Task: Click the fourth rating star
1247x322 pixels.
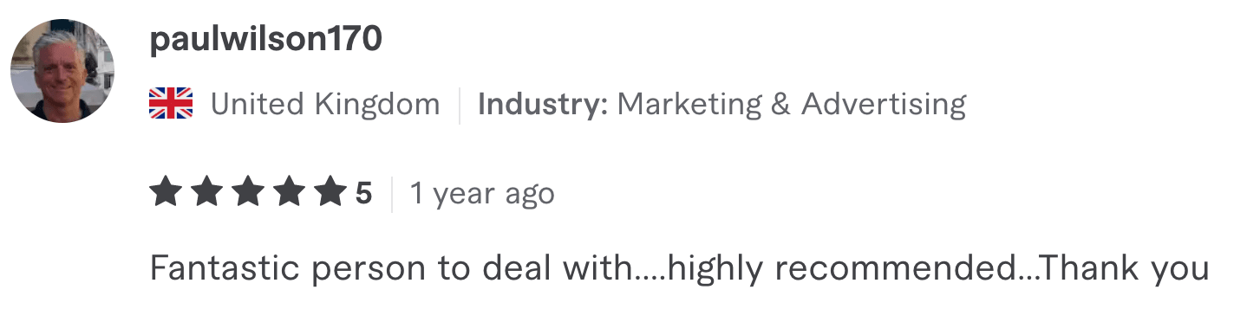Action: [290, 192]
